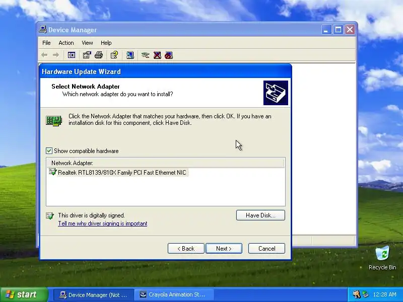Click the second system tray icon
This screenshot has height=302, width=403.
click(365, 294)
